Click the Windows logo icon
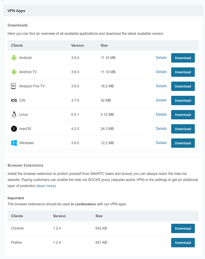The image size is (205, 259). (x=14, y=143)
